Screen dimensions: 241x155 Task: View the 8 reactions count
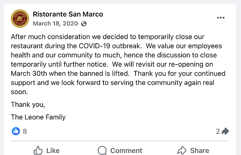(25, 131)
